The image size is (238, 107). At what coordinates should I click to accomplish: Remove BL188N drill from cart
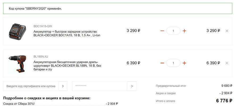[227, 63]
